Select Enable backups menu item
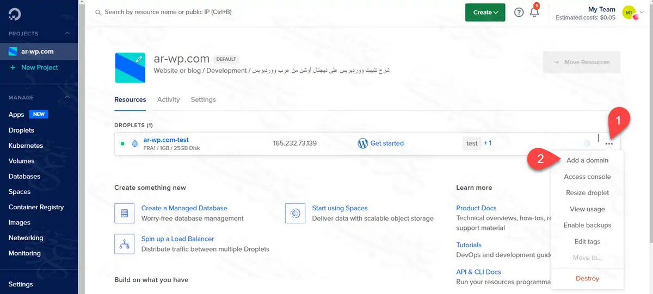 click(587, 226)
